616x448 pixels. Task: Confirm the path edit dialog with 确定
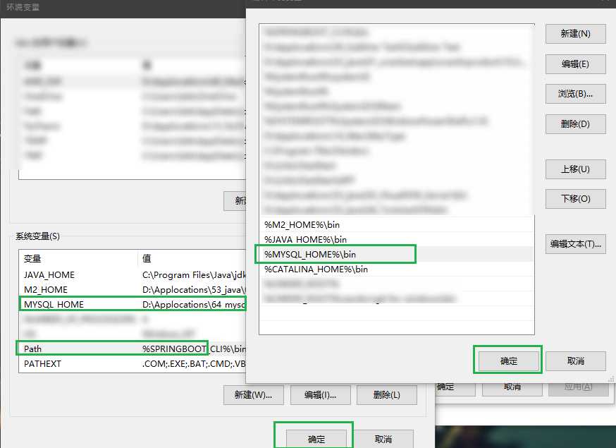(509, 361)
